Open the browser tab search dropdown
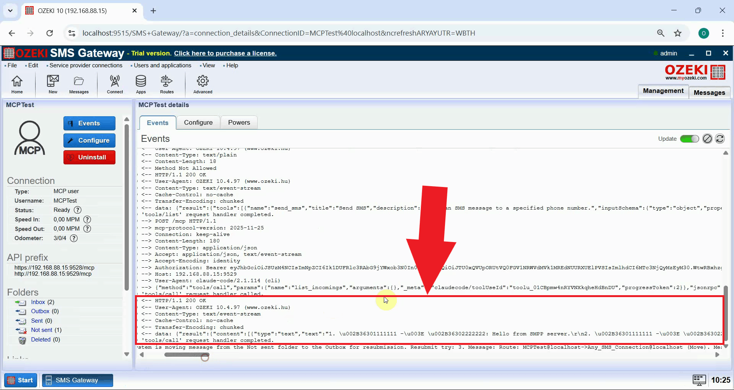This screenshot has width=734, height=390. (x=10, y=11)
